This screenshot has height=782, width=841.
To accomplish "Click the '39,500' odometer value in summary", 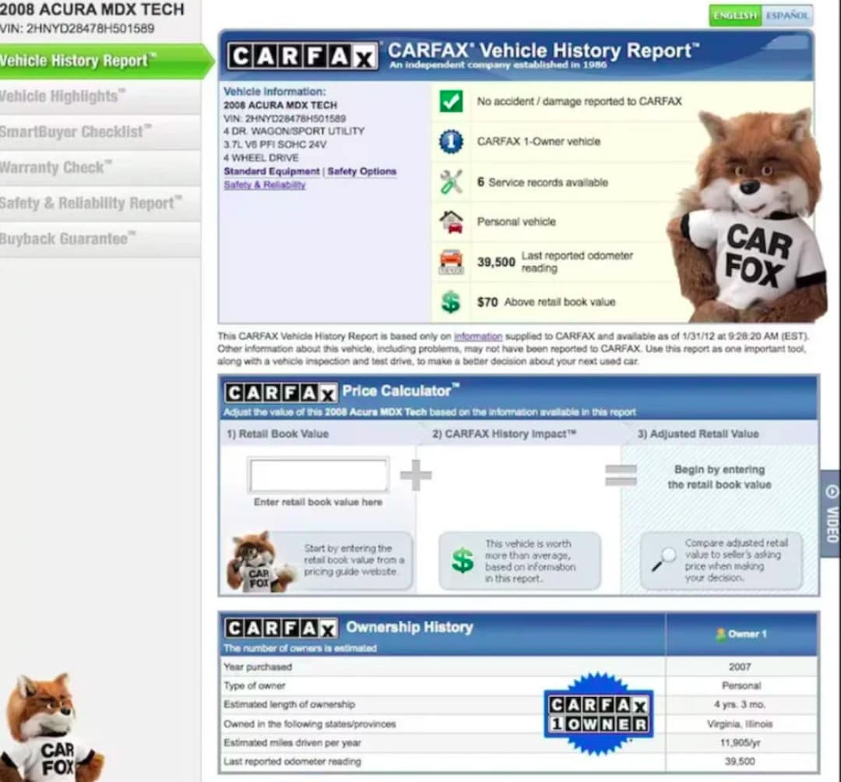I will click(x=496, y=262).
